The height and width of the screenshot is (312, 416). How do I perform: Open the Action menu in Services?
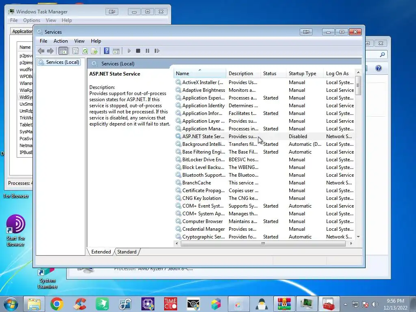pyautogui.click(x=61, y=41)
